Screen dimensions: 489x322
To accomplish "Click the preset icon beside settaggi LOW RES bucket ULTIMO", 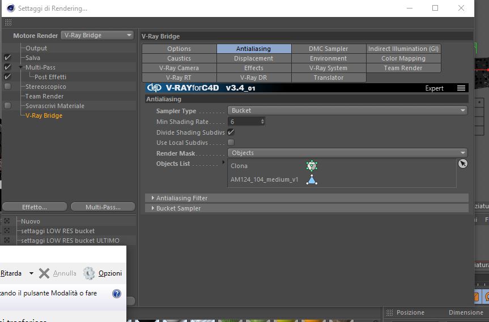I will coord(7,241).
